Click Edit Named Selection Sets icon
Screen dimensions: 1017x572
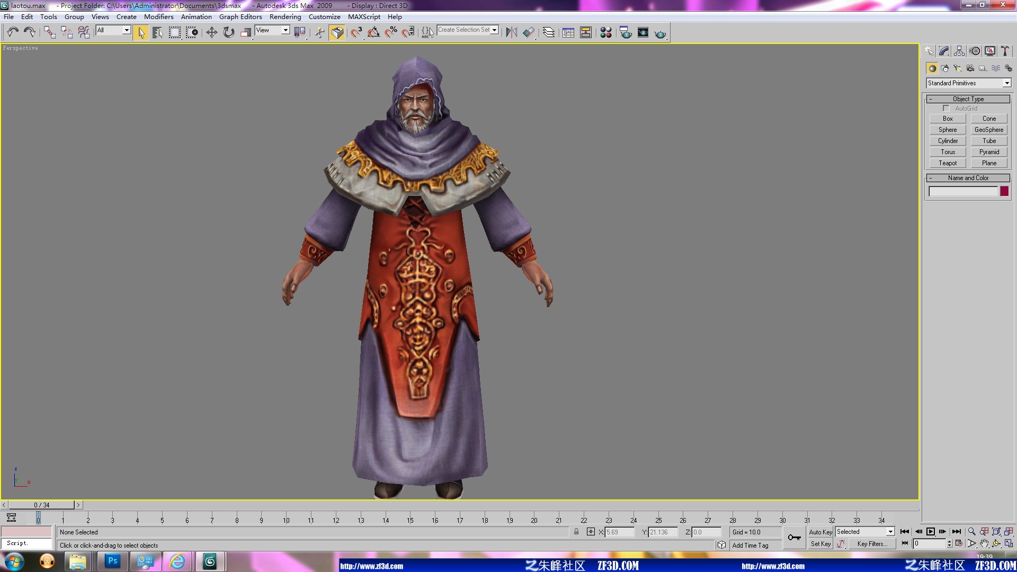coord(427,32)
